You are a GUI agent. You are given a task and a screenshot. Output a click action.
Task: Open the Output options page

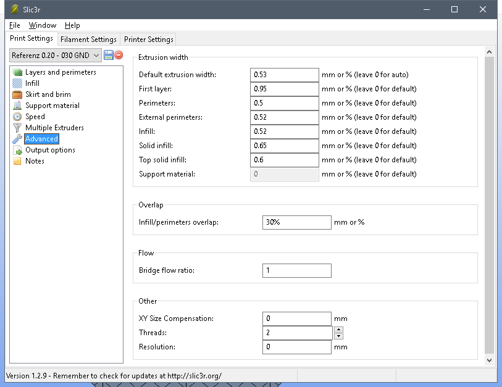[x=49, y=150]
